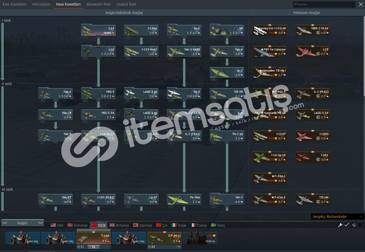Select premium I-301 fighter card
Screen dimensions: 365x252
[x=313, y=157]
